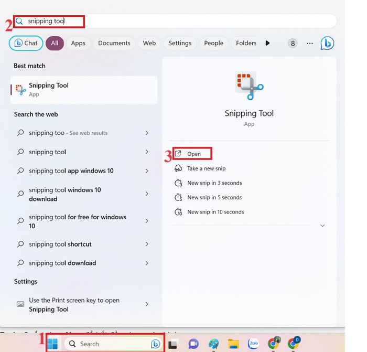
Task: Open the taskbar Search box
Action: tap(113, 344)
